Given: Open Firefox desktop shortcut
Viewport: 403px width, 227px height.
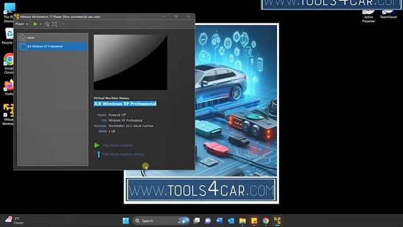Looking at the screenshot, I should [x=8, y=88].
